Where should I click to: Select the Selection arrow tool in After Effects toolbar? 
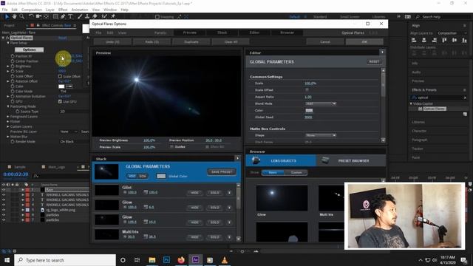[x=7, y=16]
